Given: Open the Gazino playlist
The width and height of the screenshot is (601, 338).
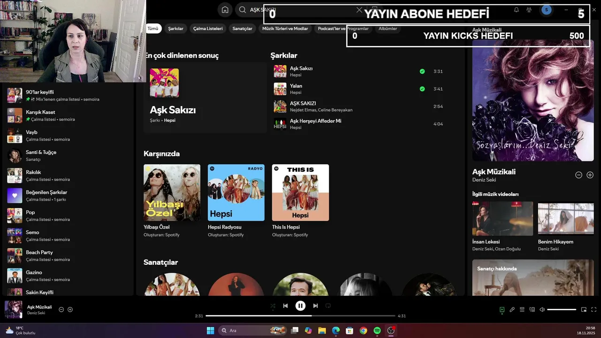Looking at the screenshot, I should point(69,276).
